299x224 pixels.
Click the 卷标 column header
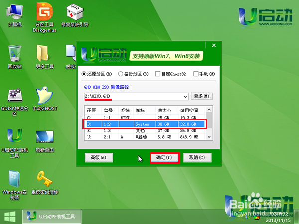click(x=145, y=111)
